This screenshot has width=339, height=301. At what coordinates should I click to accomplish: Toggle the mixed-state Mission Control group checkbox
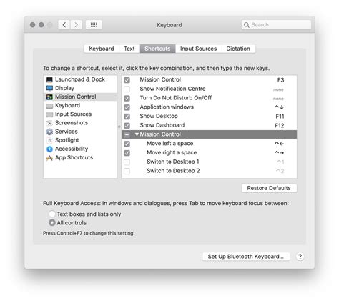click(x=127, y=134)
